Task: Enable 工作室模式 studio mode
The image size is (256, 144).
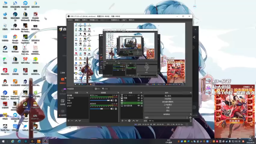Action: point(168,105)
